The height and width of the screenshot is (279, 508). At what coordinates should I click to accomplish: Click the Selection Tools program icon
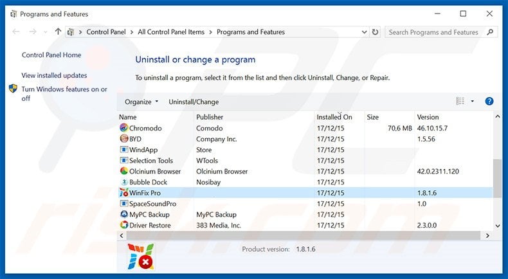pyautogui.click(x=123, y=161)
